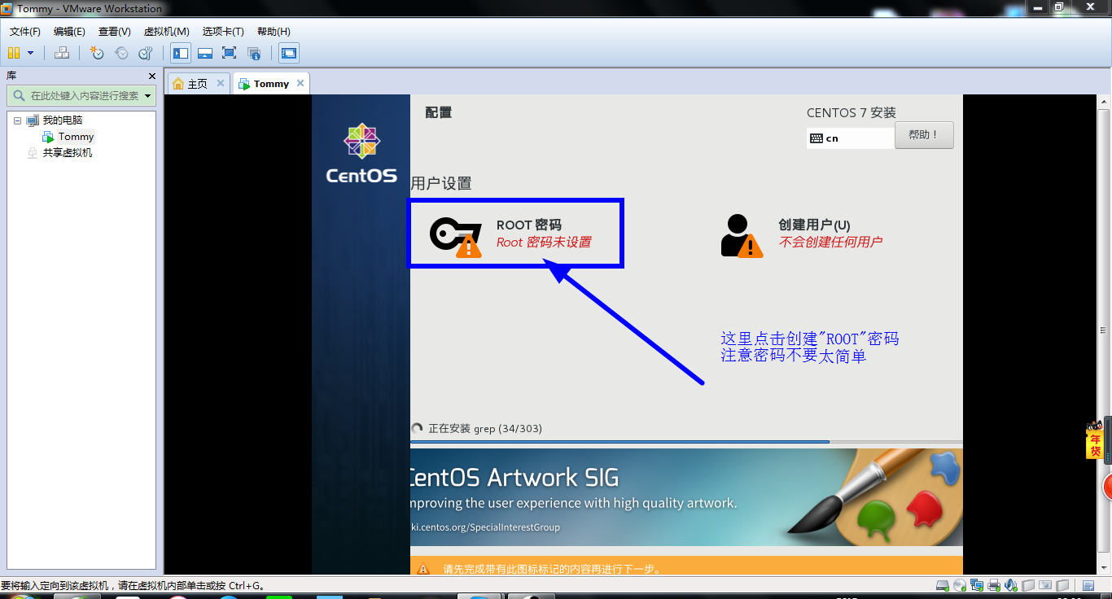Click the Unity mode icon in the toolbar
The height and width of the screenshot is (599, 1112).
click(x=254, y=53)
